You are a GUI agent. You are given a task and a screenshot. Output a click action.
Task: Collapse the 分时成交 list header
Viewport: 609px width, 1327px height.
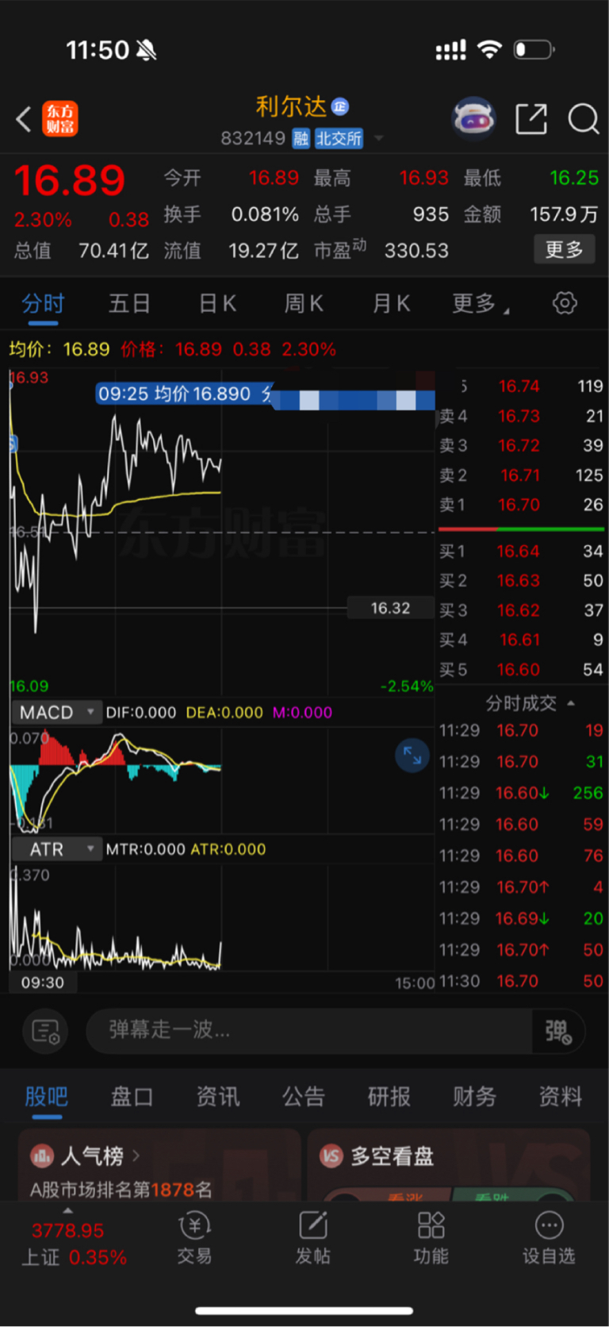pyautogui.click(x=530, y=703)
